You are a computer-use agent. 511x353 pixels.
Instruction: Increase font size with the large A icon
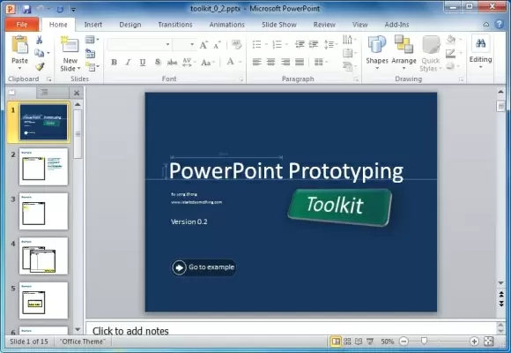point(204,45)
